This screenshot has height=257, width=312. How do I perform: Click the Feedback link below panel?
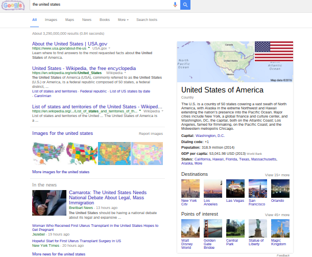283,255
